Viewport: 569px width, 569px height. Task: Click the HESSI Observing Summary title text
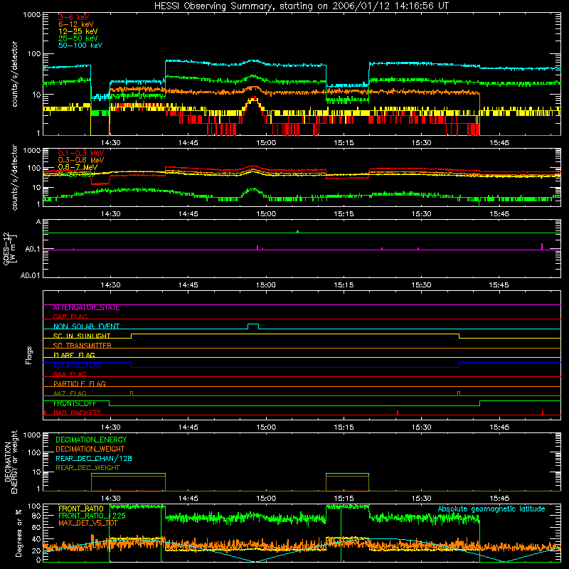(301, 6)
